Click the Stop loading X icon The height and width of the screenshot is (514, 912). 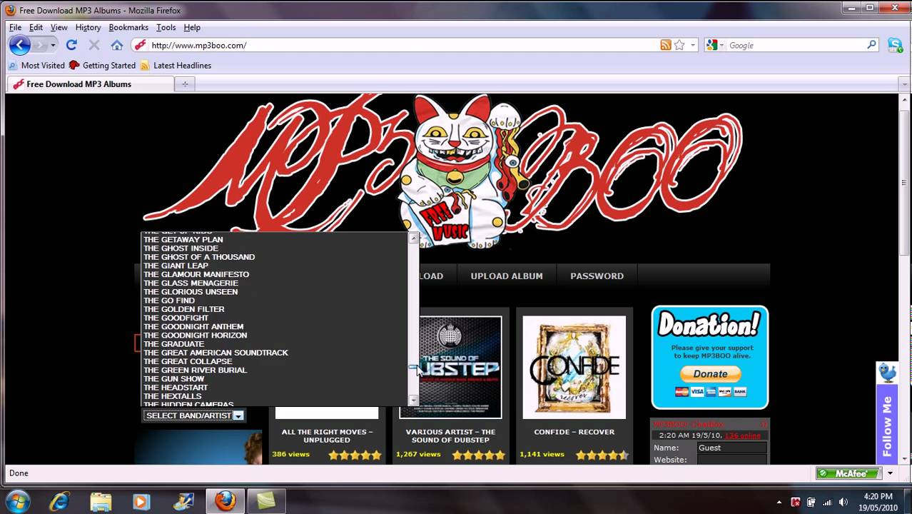click(x=93, y=45)
